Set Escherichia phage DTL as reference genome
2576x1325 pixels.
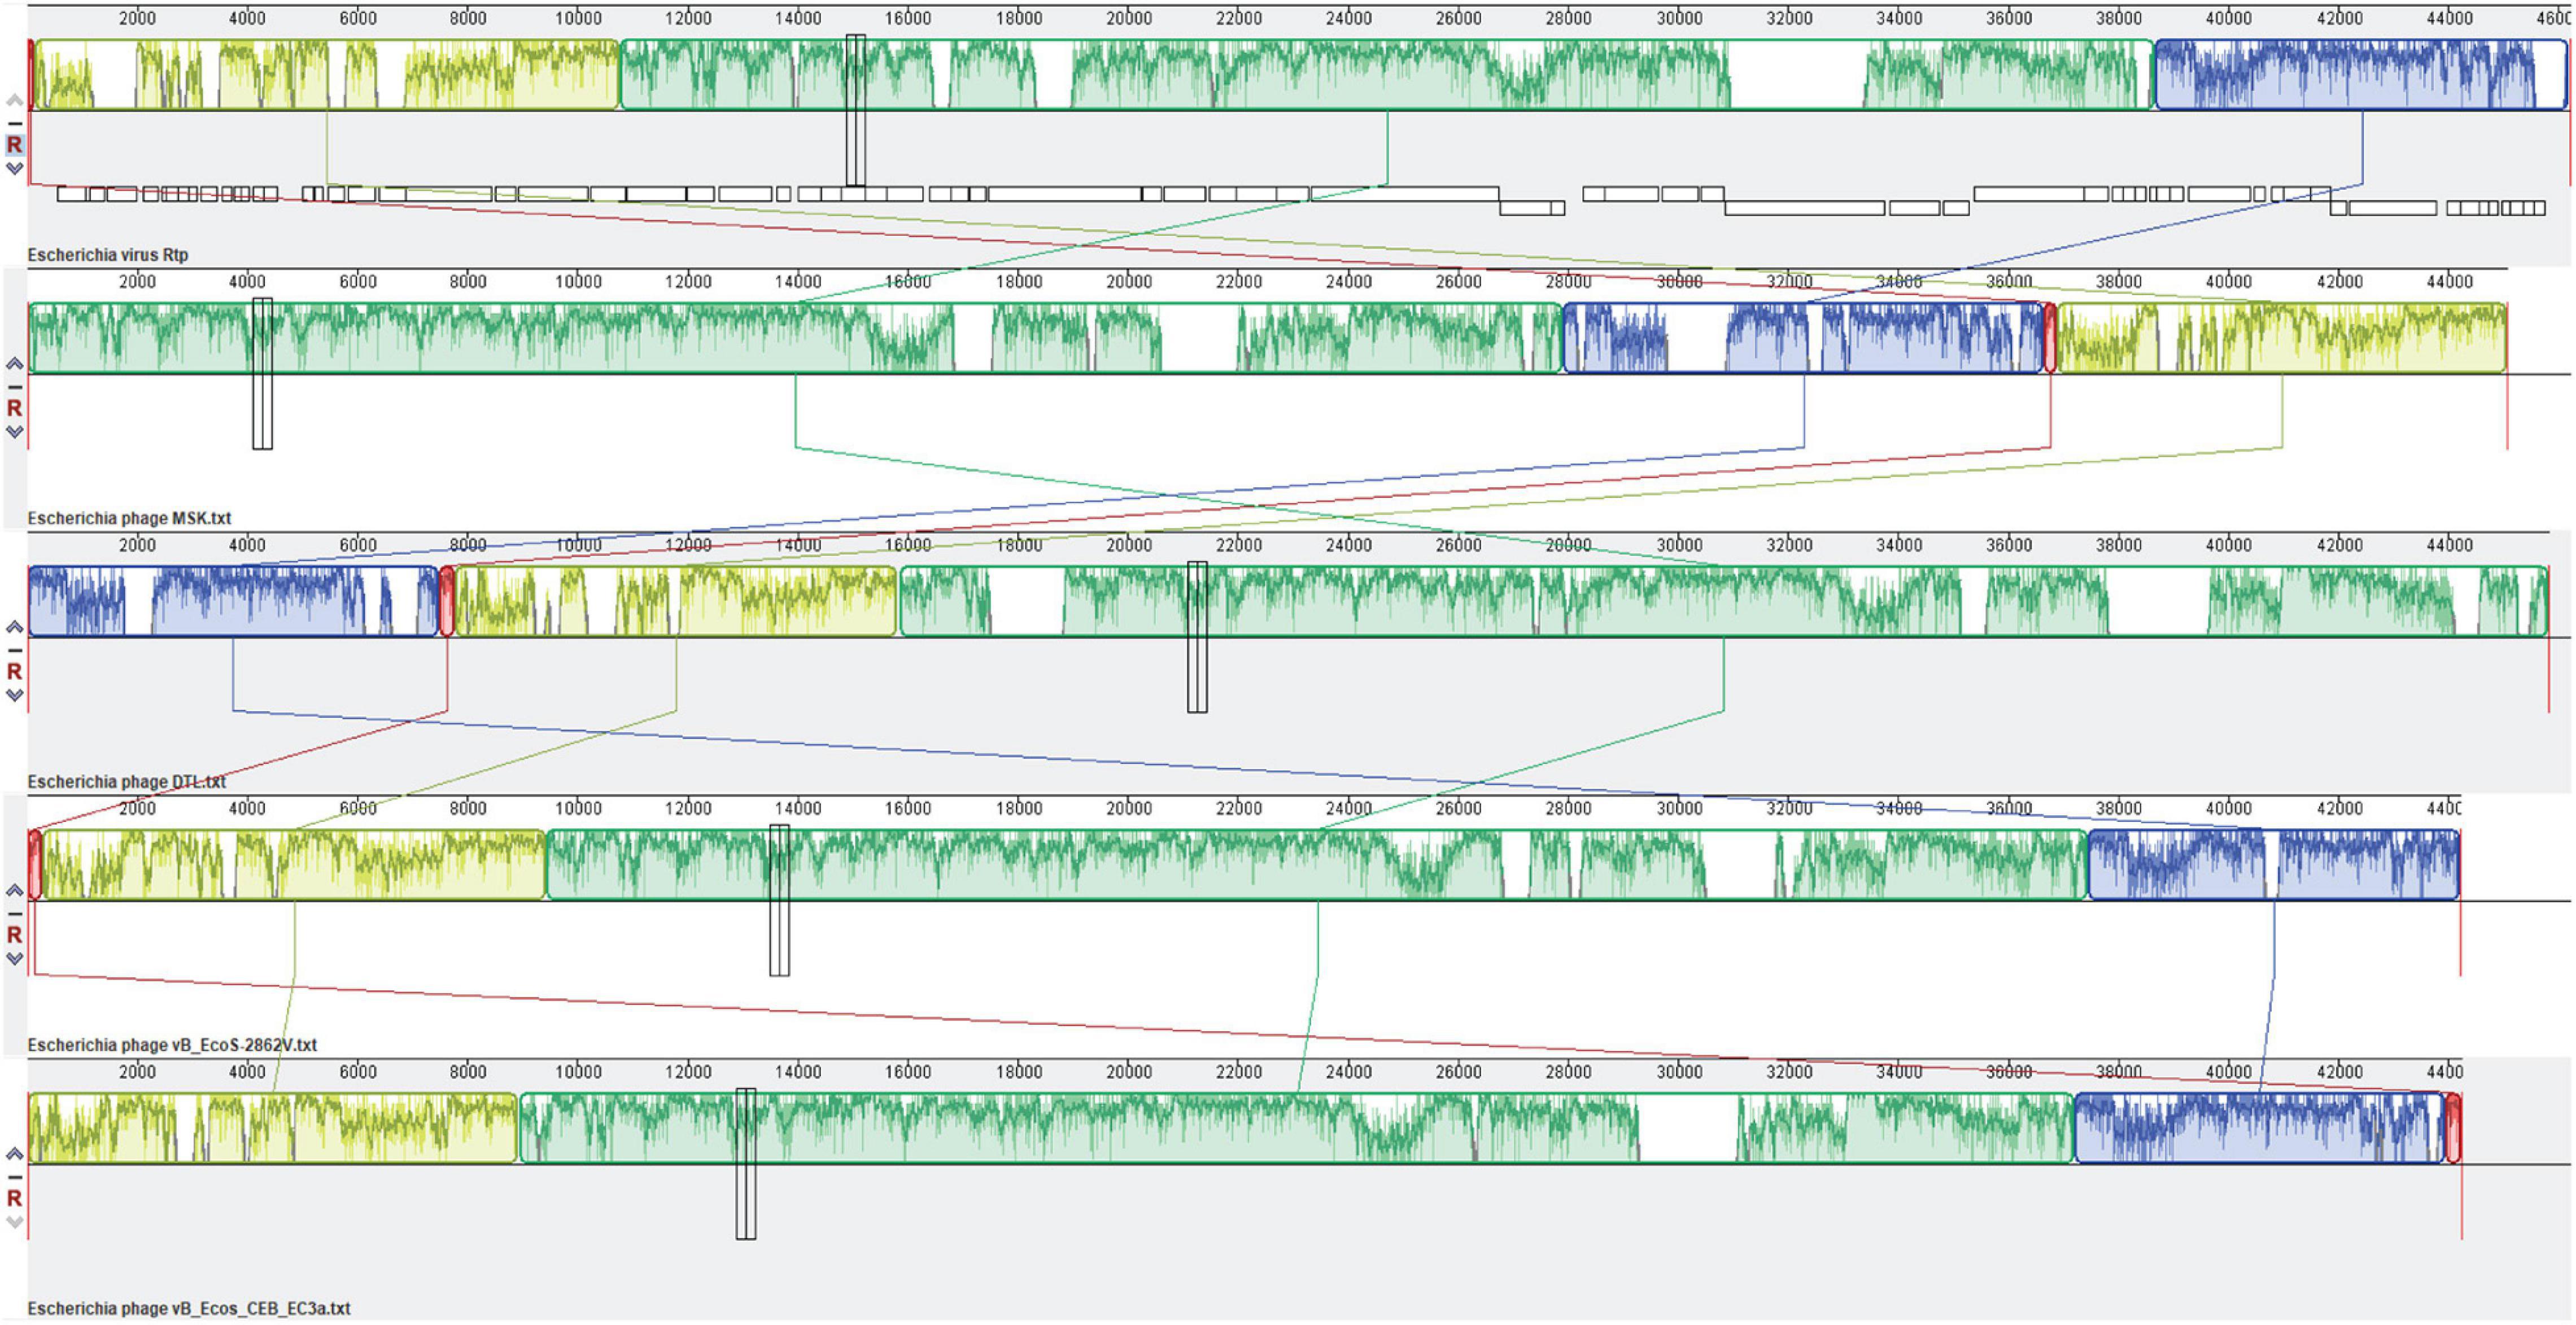click(x=14, y=671)
